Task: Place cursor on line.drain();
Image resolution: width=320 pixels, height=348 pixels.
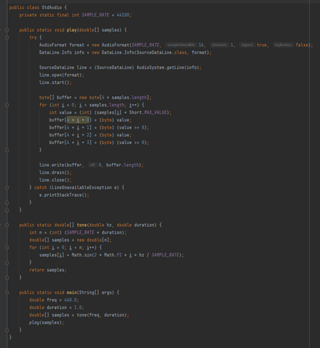Action: pos(56,173)
